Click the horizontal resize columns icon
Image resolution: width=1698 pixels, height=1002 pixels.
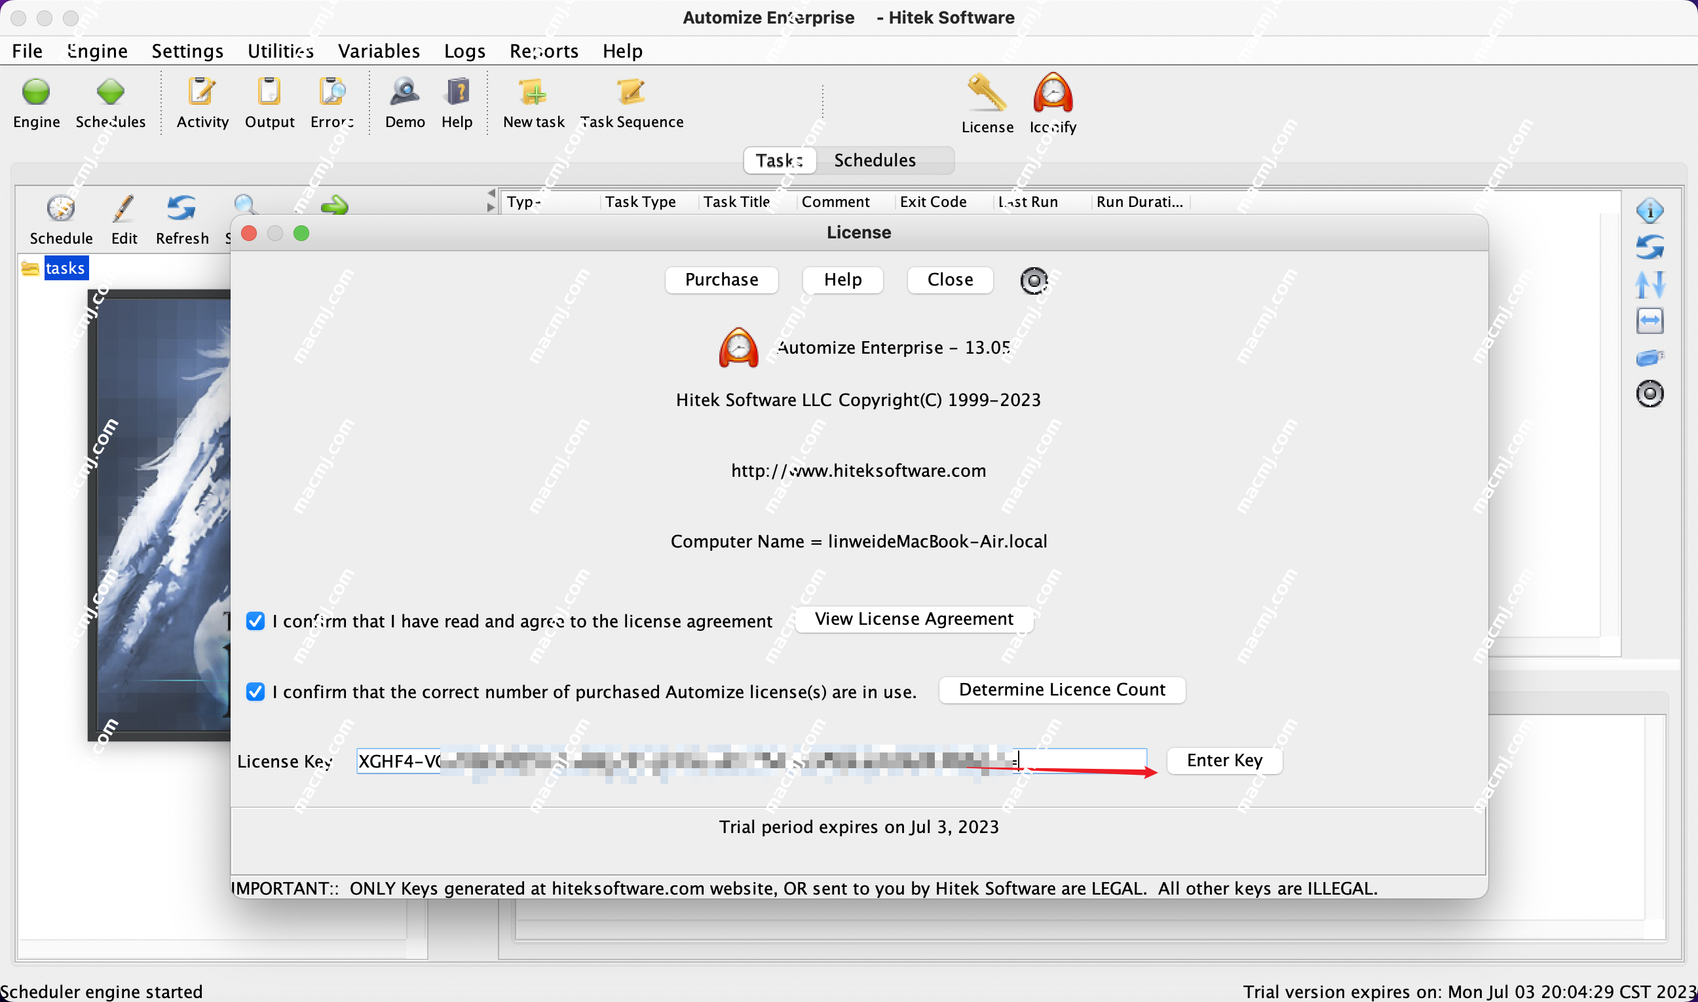click(1650, 321)
